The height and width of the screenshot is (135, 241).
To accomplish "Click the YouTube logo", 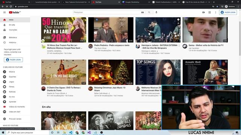I will pos(15,12).
